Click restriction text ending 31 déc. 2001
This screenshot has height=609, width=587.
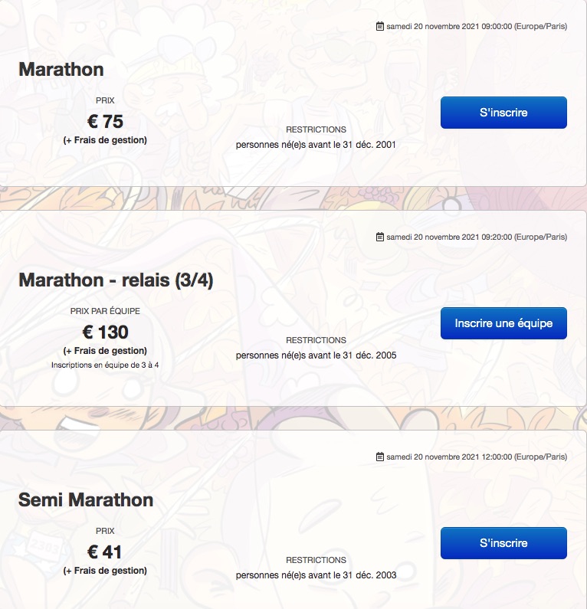316,145
